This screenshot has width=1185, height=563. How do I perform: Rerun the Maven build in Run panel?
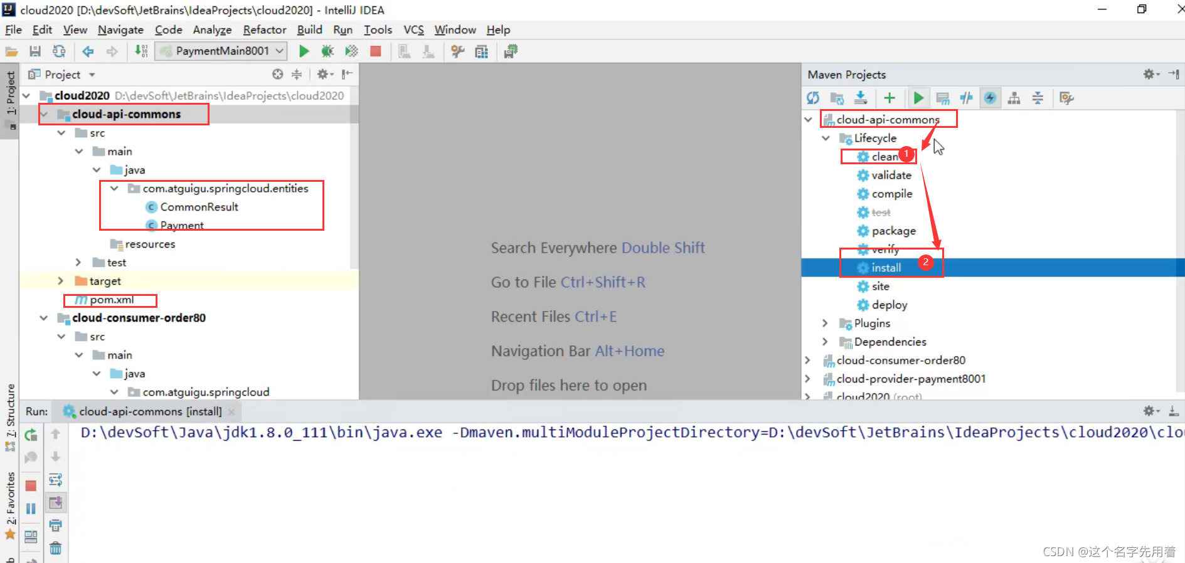coord(31,434)
